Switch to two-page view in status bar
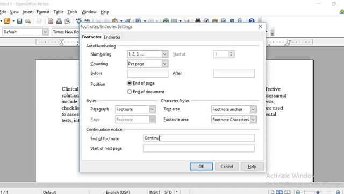The image size is (344, 194). pyautogui.click(x=279, y=192)
